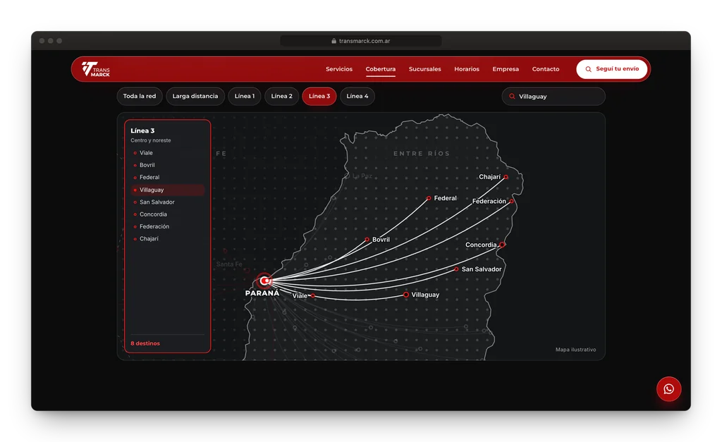Select Federación in the Línea 3 list
Screen dimensions: 722x442
point(168,226)
